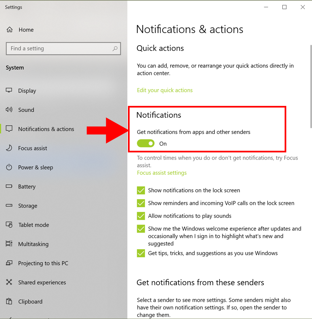Uncheck Get tips, tricks, and suggestions
The image size is (312, 319).
click(141, 253)
